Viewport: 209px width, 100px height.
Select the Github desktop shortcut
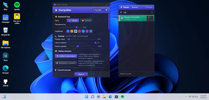(x=5, y=83)
